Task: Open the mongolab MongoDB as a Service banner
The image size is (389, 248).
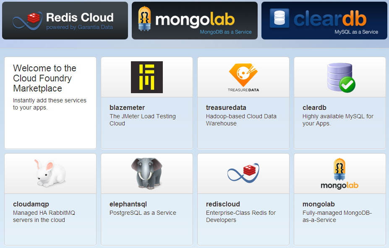Action: pyautogui.click(x=195, y=21)
